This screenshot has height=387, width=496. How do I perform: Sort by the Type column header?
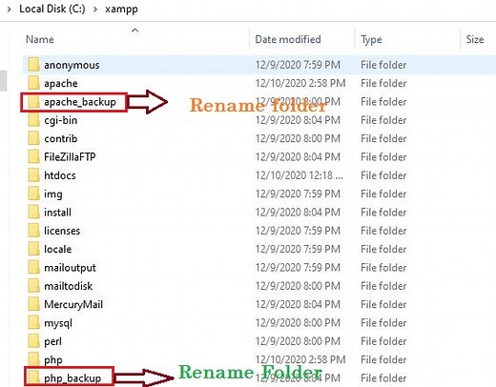tap(371, 39)
